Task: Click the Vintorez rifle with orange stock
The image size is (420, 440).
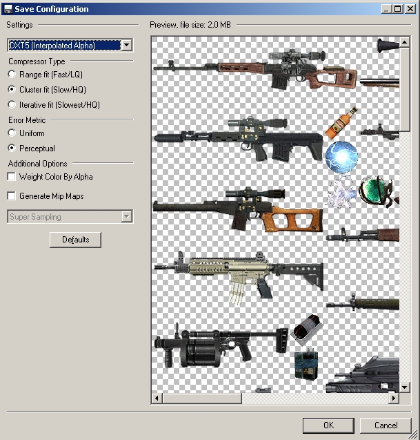Action: (x=238, y=209)
